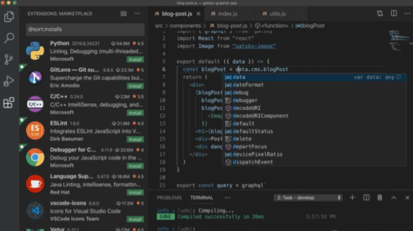Viewport: 413px width, 231px height.
Task: Split the terminal panel
Action: (x=366, y=198)
